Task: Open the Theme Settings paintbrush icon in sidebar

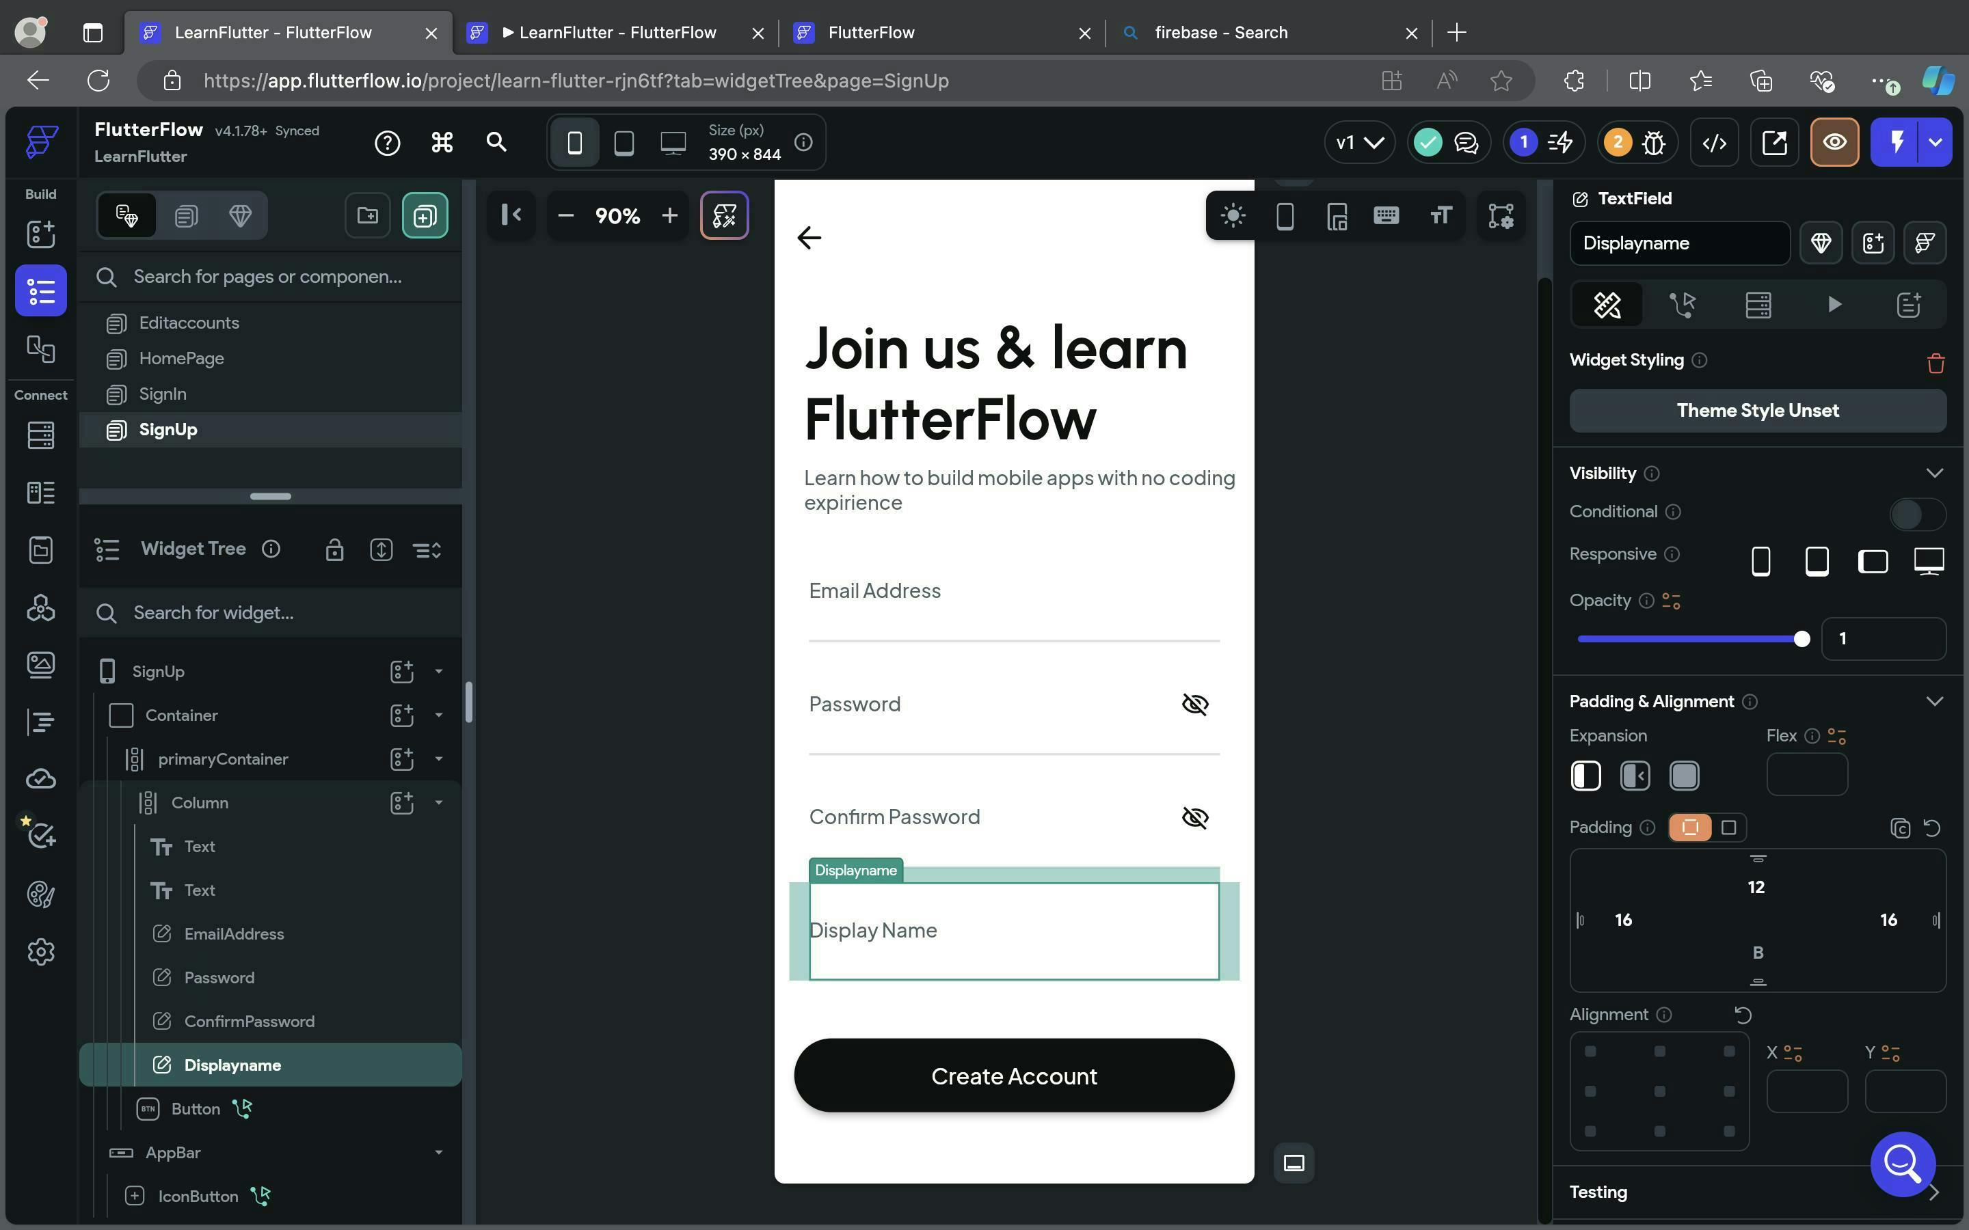Action: [41, 894]
